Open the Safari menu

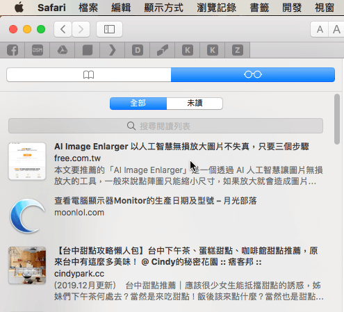coord(51,8)
